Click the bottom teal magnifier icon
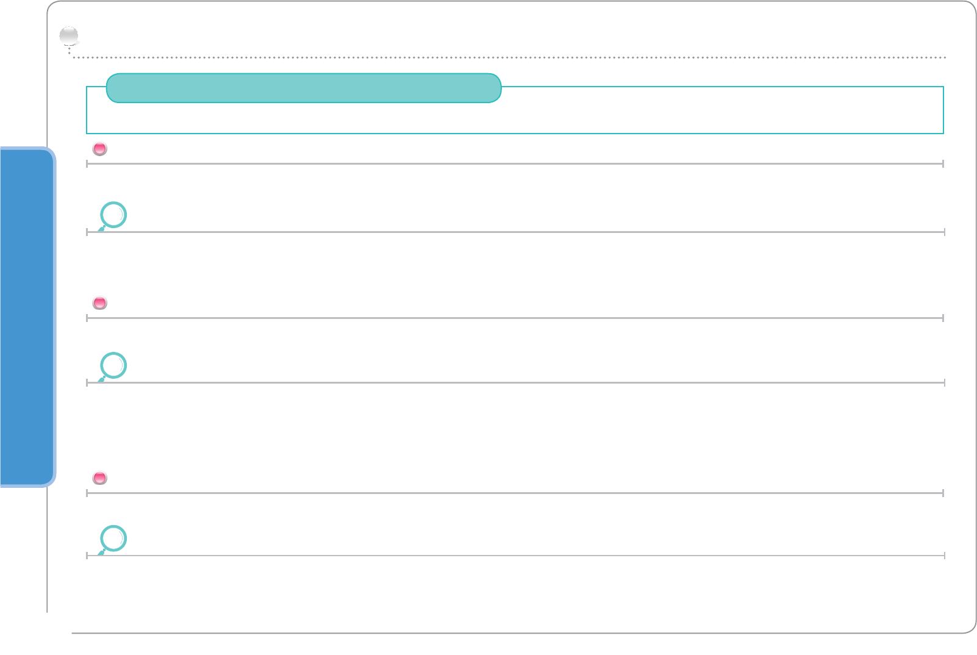The width and height of the screenshot is (977, 655). (x=113, y=539)
